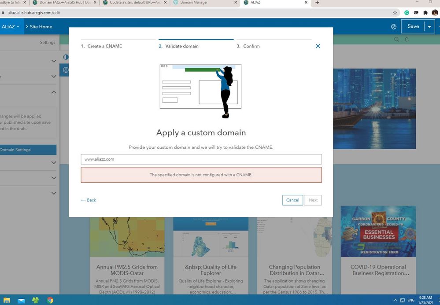
Task: Click the network icon in system tray
Action: pos(402,300)
